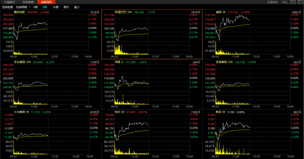304x159 pixels.
Task: Switch to the 行情报价 tab
Action: [10, 2]
